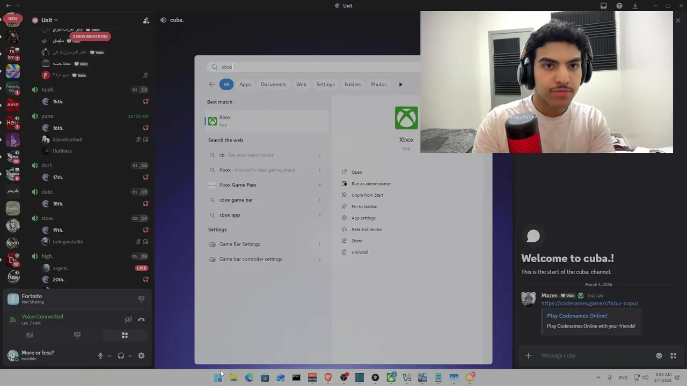The height and width of the screenshot is (386, 687).
Task: Toggle camera on in voice panel
Action: (30, 336)
